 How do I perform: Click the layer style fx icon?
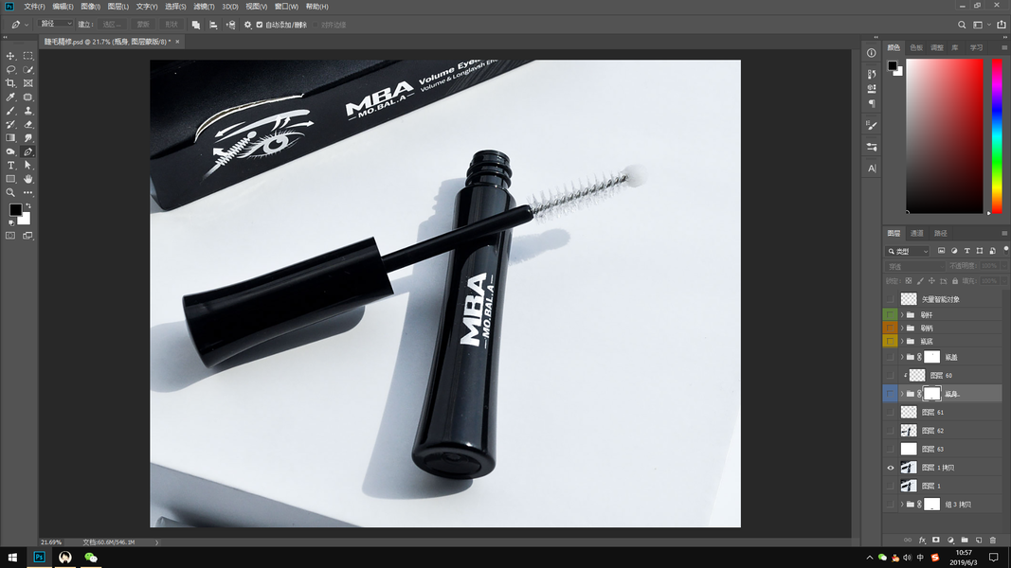pyautogui.click(x=922, y=540)
